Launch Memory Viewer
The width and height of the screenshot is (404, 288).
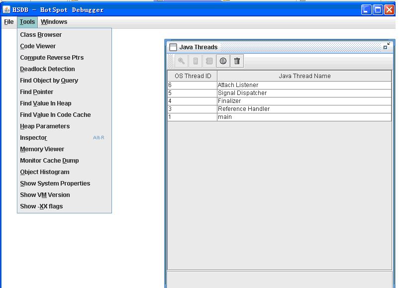[x=64, y=149]
